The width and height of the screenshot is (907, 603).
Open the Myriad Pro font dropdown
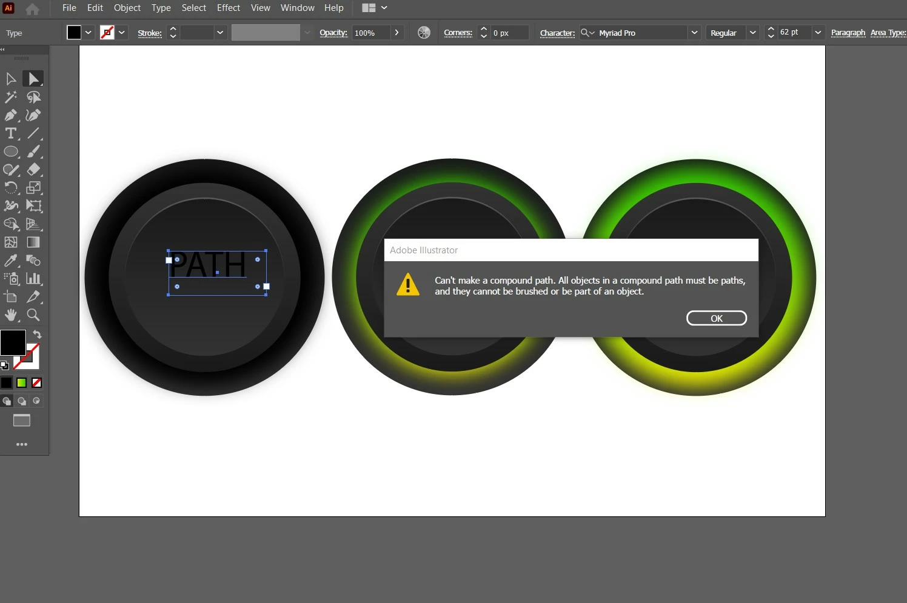(695, 33)
